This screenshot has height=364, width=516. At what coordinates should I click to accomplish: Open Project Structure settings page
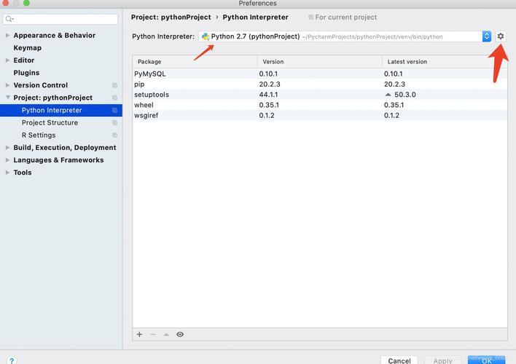50,122
